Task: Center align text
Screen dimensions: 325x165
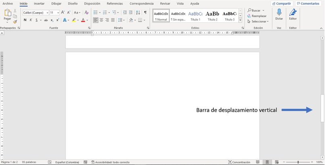Action: click(x=101, y=20)
